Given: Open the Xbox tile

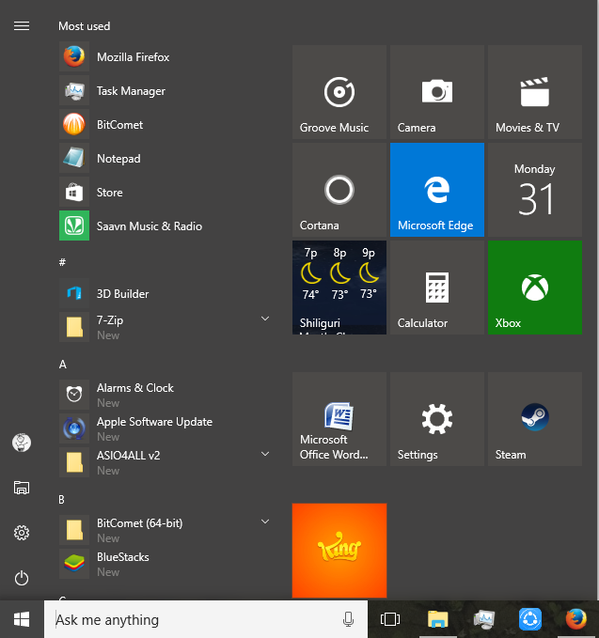Looking at the screenshot, I should pyautogui.click(x=535, y=288).
